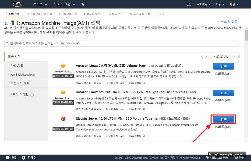This screenshot has width=251, height=161.
Task: Click the 1 ~ 40/40 AMI pagination text
Action: pyautogui.click(x=220, y=57)
